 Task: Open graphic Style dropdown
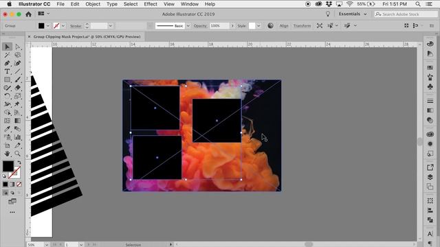point(258,26)
